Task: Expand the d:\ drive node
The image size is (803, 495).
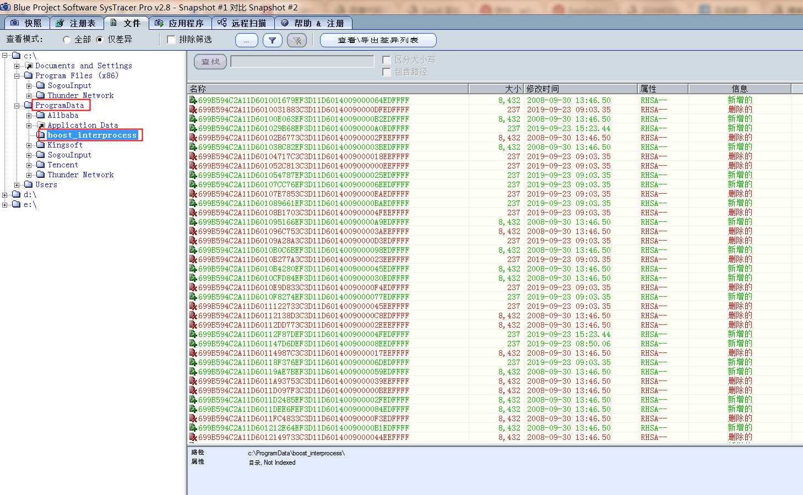Action: click(x=5, y=194)
